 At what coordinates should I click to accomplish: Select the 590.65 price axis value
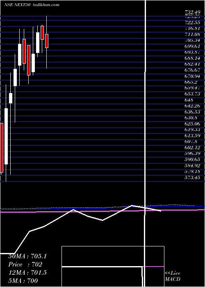pos(193,159)
